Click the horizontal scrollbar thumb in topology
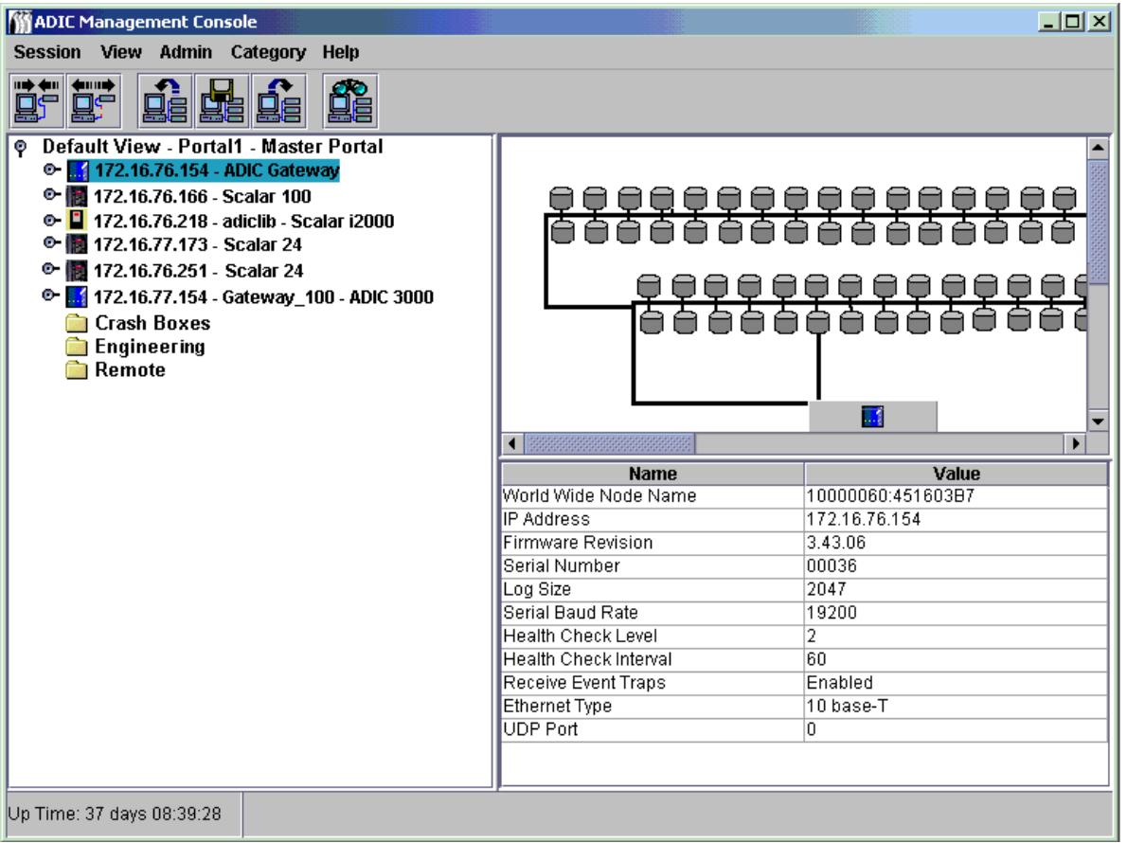Image resolution: width=1127 pixels, height=843 pixels. (610, 443)
